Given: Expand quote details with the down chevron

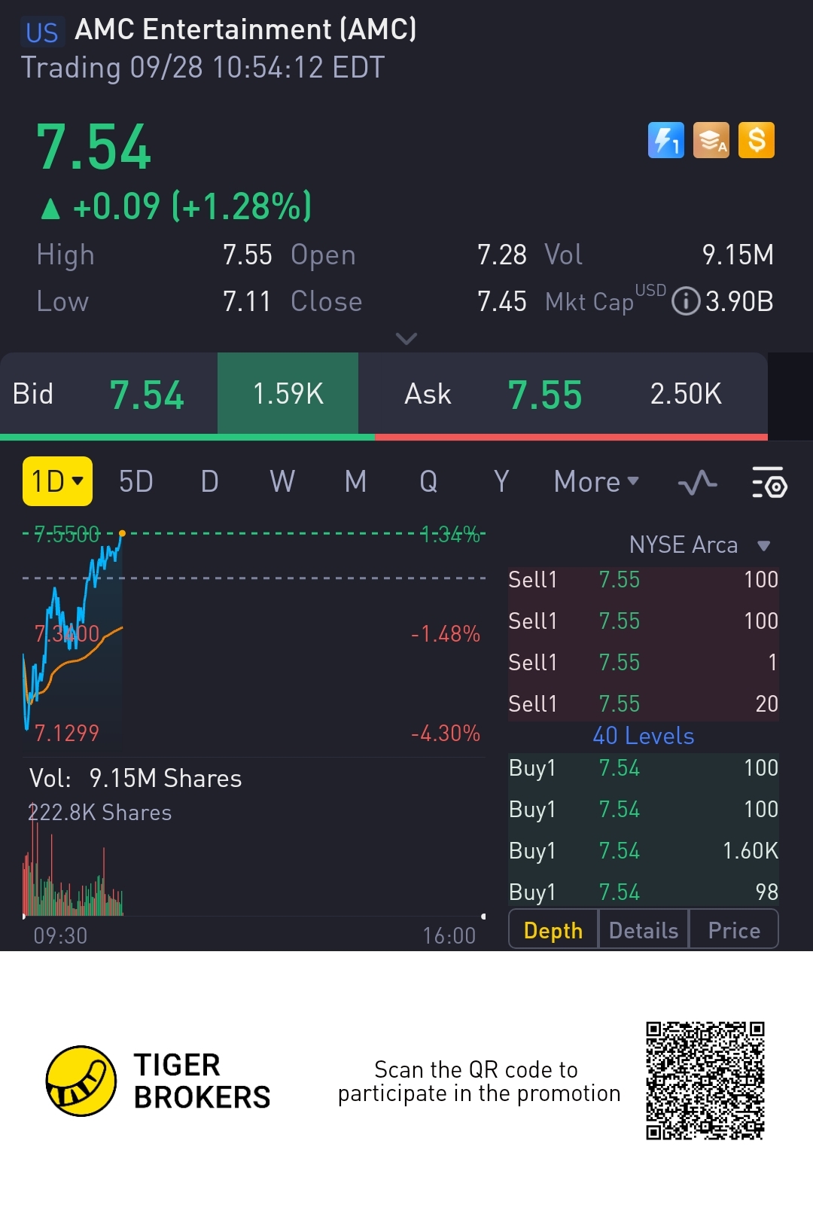Looking at the screenshot, I should click(x=406, y=339).
